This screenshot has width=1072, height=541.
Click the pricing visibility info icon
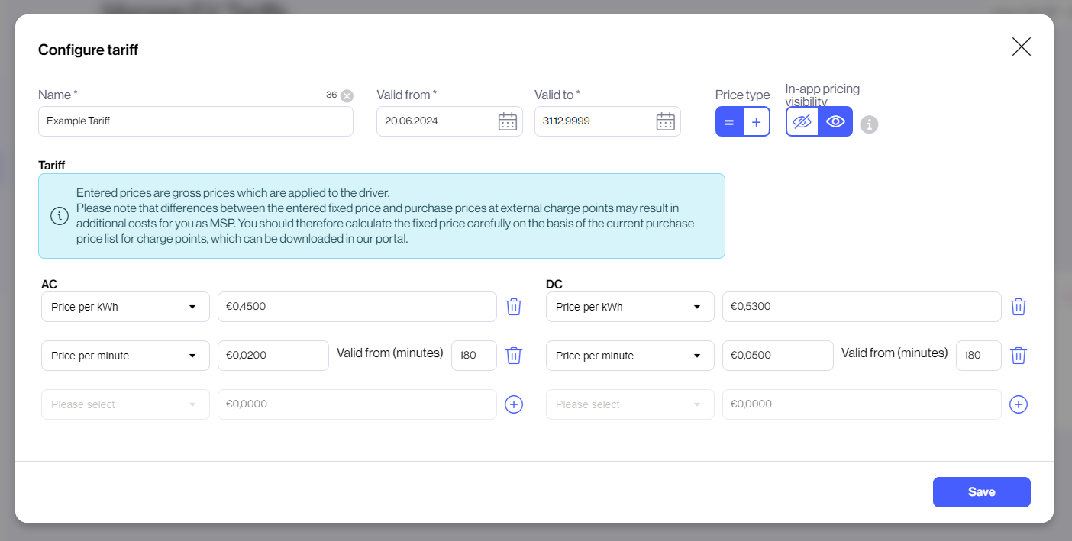pos(869,124)
